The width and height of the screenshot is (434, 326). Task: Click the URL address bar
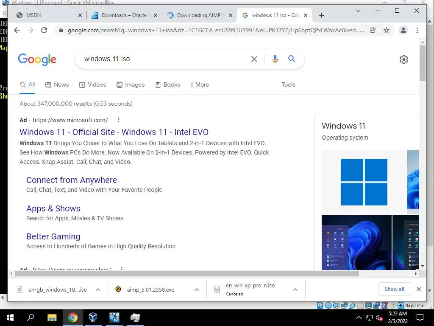coord(216,30)
